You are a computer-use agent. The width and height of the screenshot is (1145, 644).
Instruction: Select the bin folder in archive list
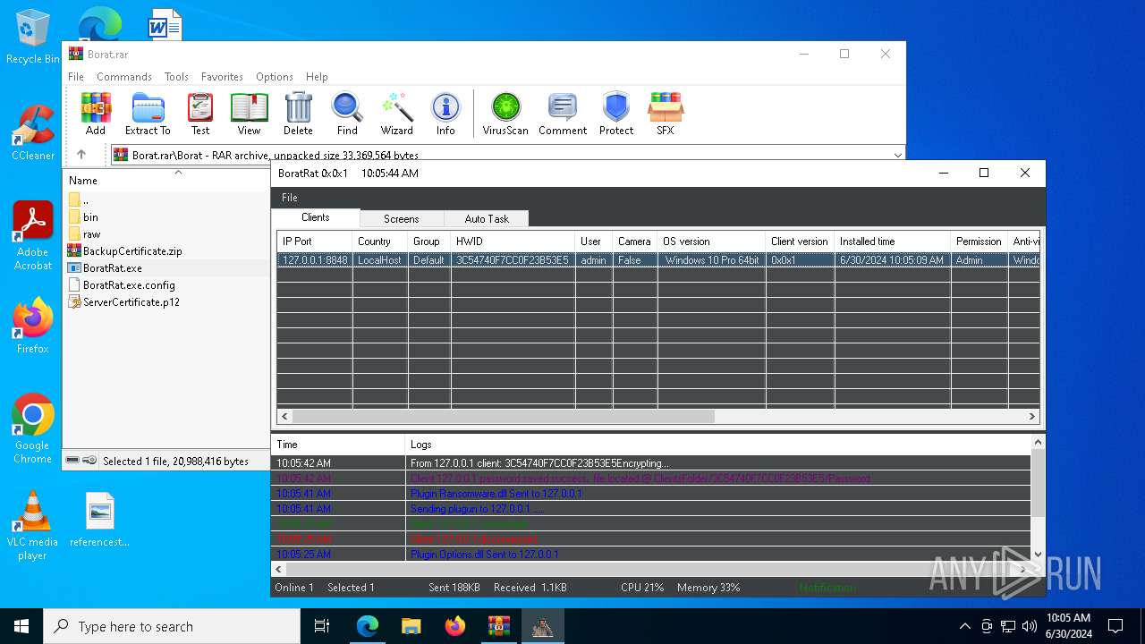[90, 217]
